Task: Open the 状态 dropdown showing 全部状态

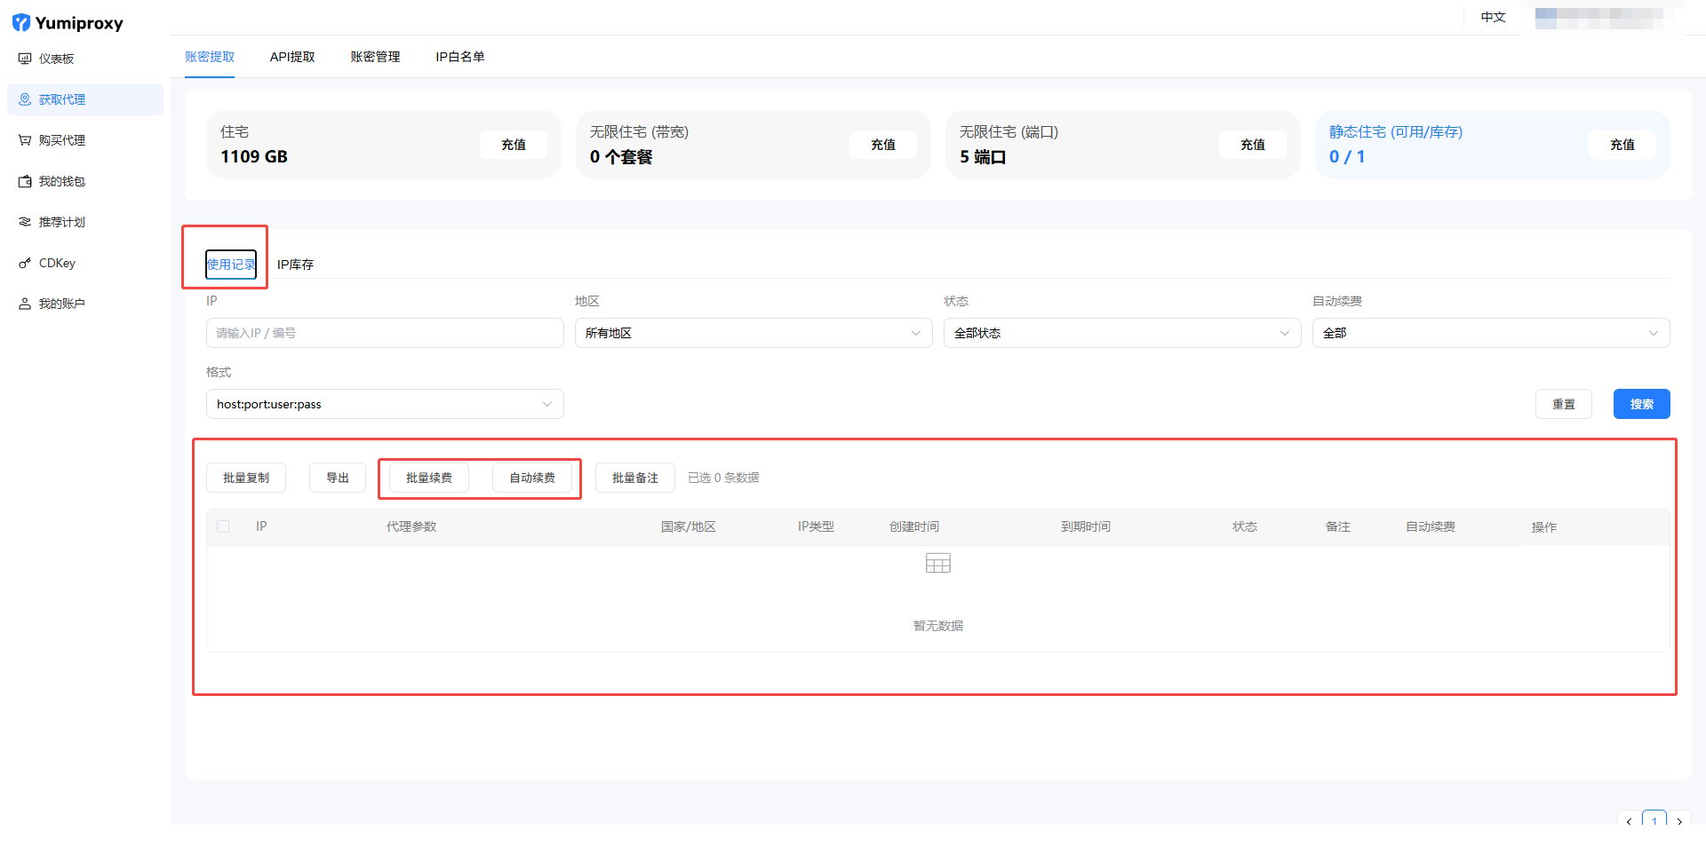Action: pyautogui.click(x=1121, y=333)
